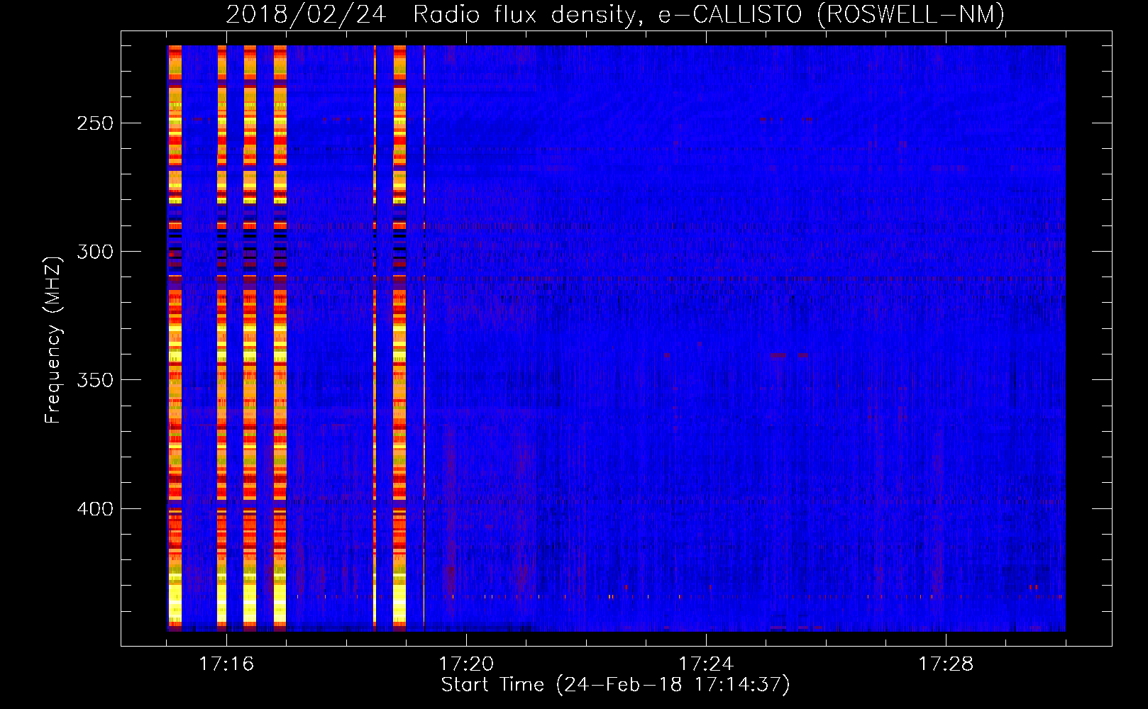This screenshot has height=709, width=1148.
Task: Click the 350 frequency tick label
Action: [x=95, y=380]
